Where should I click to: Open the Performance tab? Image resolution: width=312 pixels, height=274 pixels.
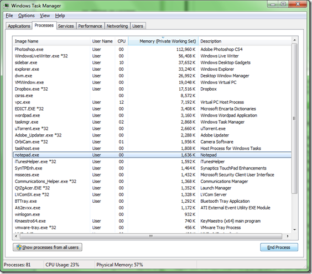90,26
